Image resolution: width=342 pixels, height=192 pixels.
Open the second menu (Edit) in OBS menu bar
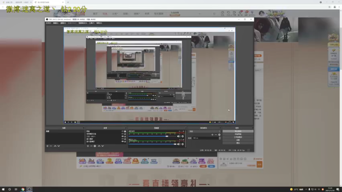pyautogui.click(x=56, y=23)
